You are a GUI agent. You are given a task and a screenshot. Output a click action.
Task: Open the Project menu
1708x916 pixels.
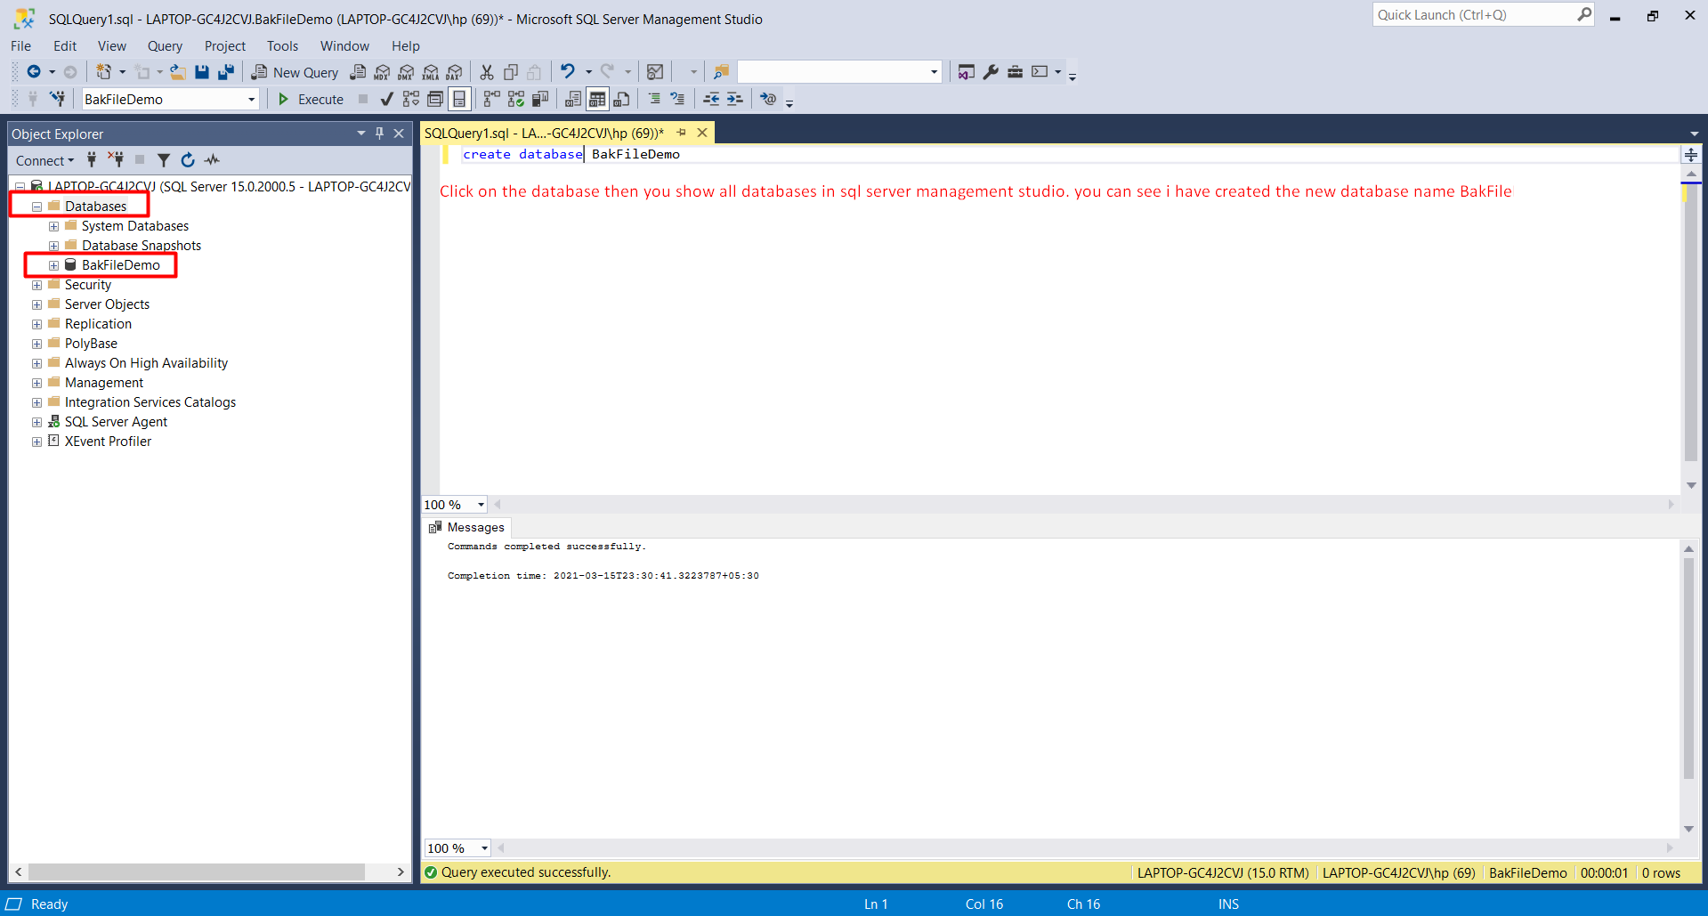(x=224, y=46)
